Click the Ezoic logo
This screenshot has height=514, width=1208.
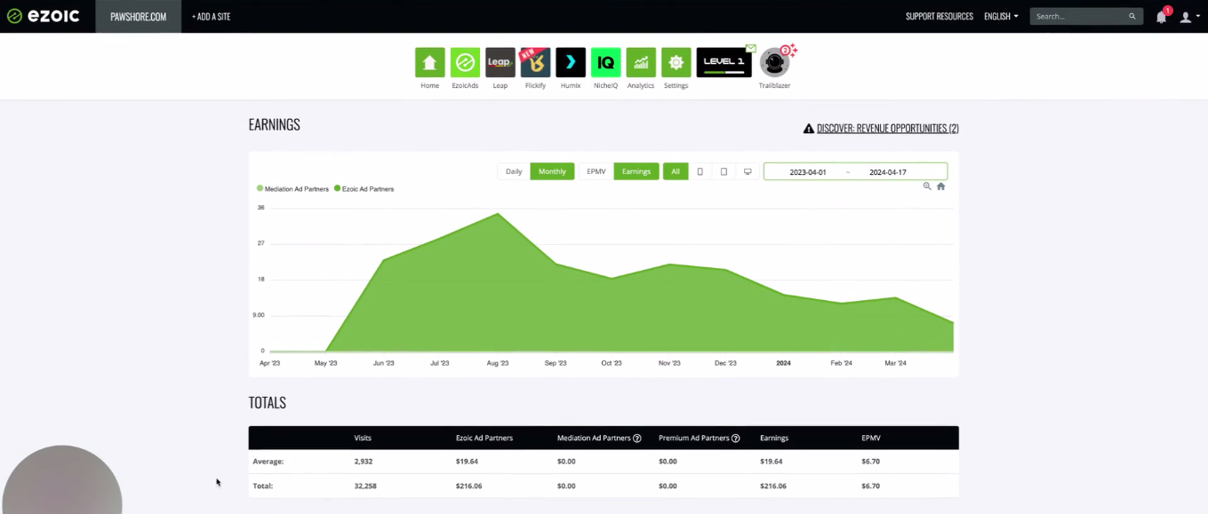(44, 16)
